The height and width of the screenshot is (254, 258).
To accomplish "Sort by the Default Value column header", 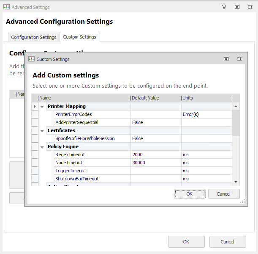I will [x=155, y=98].
